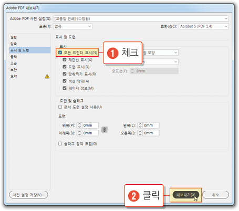The image size is (239, 211).
Task: Select 표시 및 도련 category
Action: pos(30,50)
